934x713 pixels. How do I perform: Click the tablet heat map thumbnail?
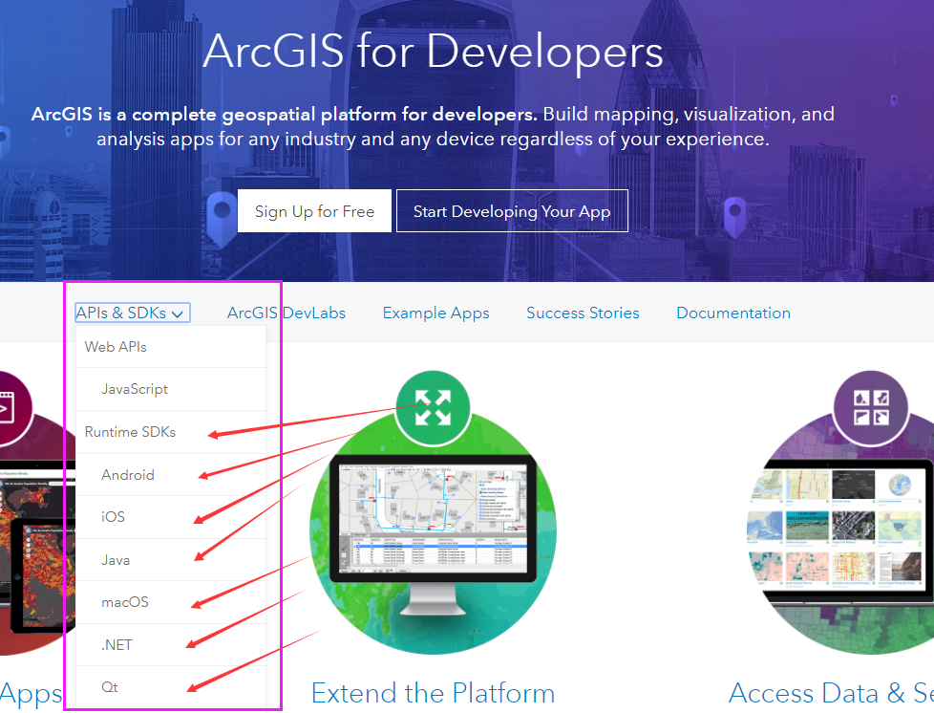pos(43,575)
